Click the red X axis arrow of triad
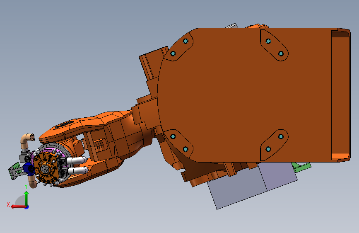 coord(18,207)
